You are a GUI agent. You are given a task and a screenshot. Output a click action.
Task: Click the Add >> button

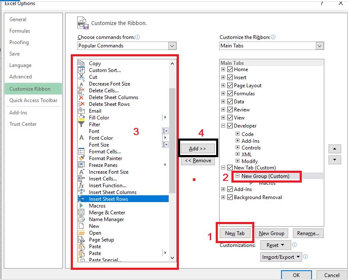[198, 148]
